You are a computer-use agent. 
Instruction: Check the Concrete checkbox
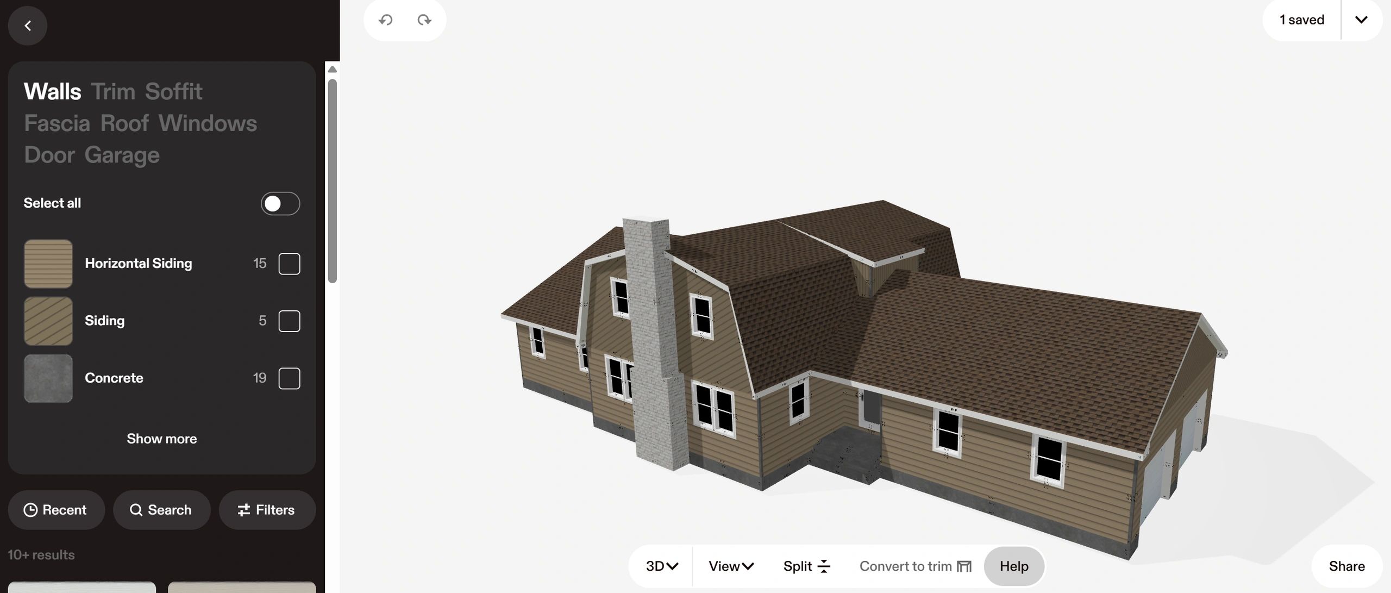[x=290, y=378]
